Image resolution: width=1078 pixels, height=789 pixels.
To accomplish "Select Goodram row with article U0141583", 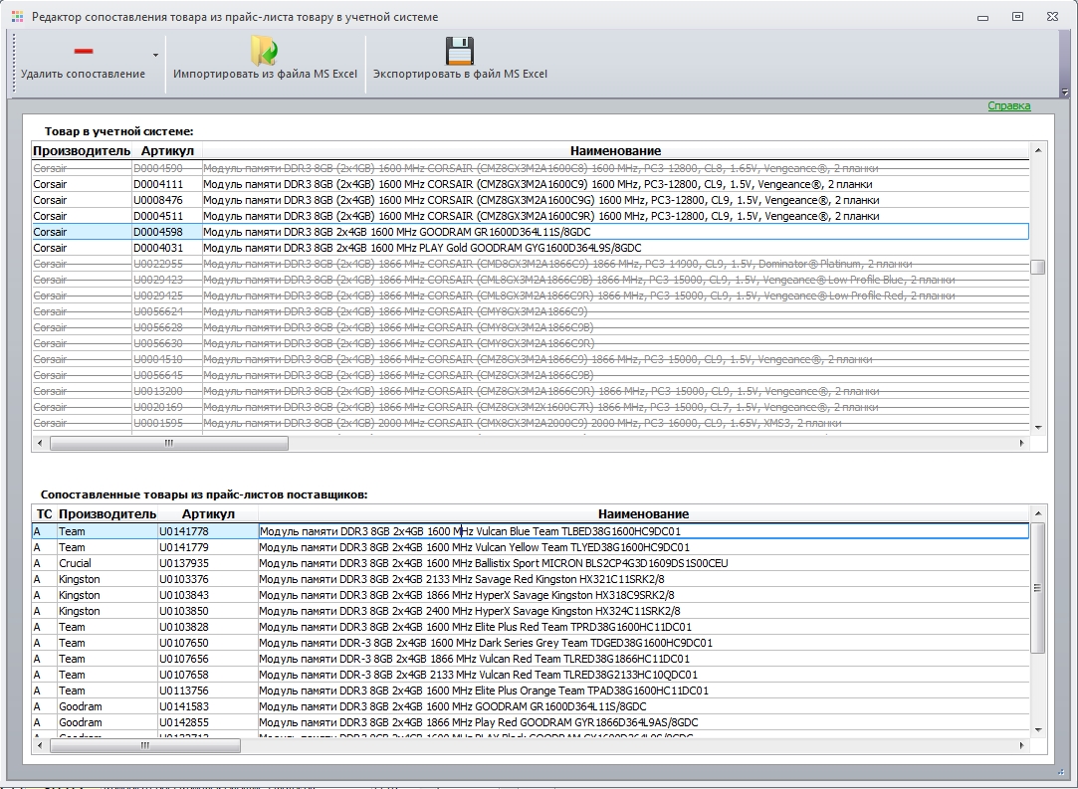I will tap(531, 706).
